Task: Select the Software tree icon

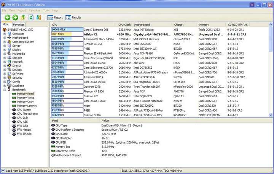Action: tap(10, 74)
